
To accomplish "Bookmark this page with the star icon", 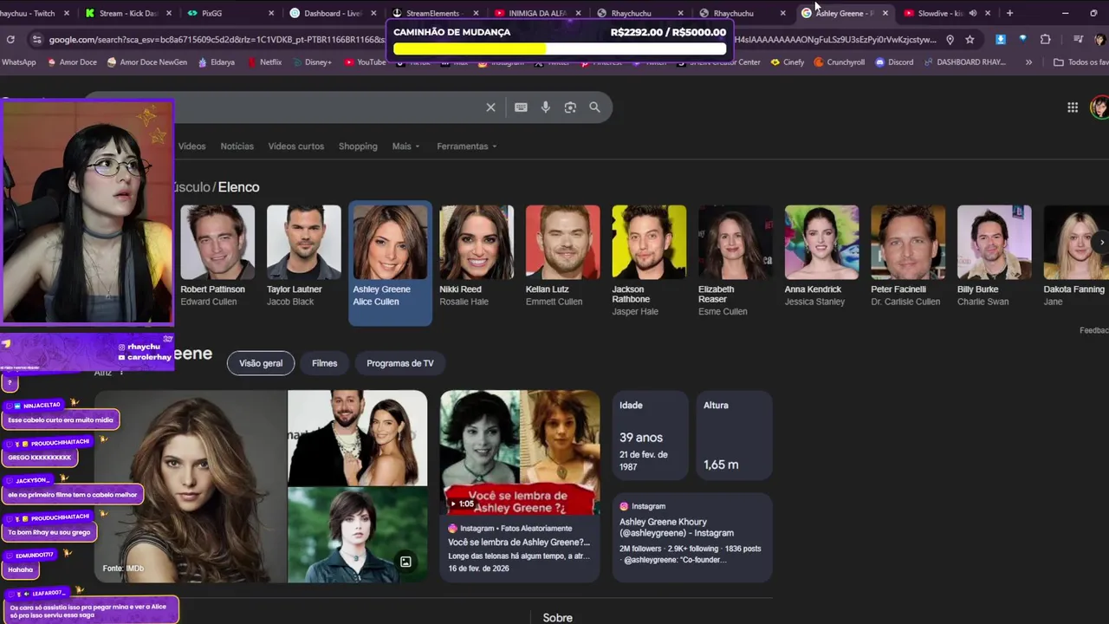I will [x=970, y=39].
